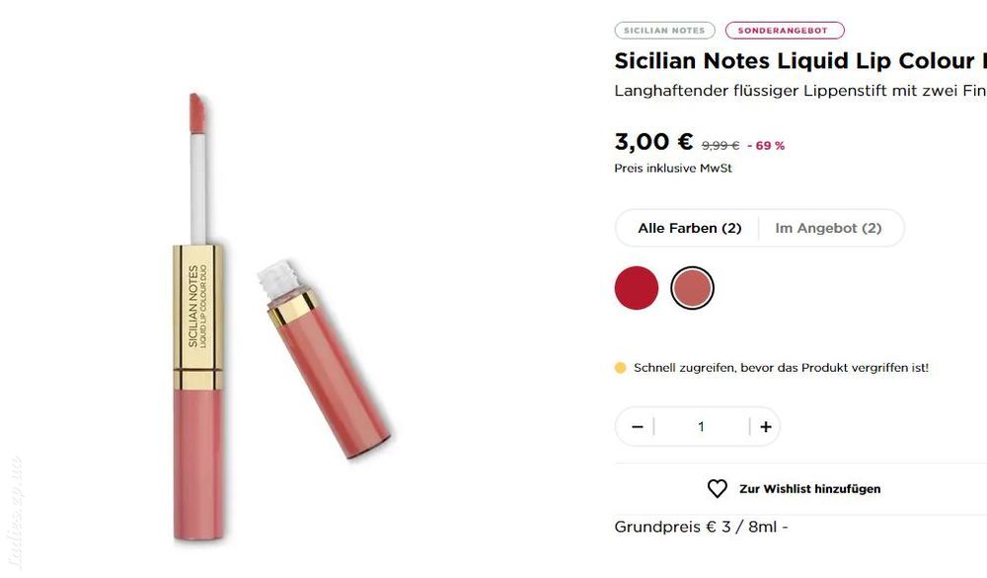Open the upright lip colour duo image
Screen dimensions: 987x578
click(197, 318)
